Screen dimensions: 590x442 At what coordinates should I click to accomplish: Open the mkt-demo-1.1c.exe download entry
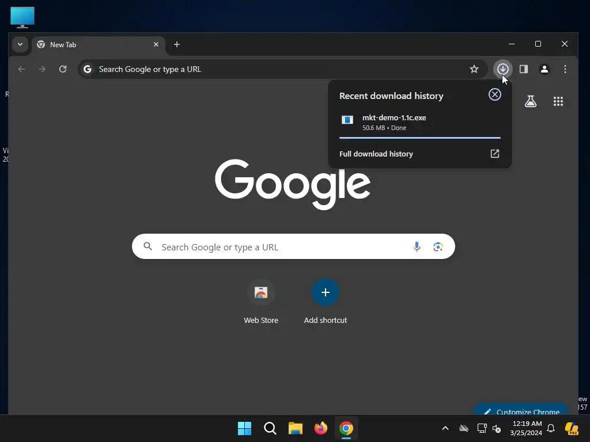[x=420, y=123]
